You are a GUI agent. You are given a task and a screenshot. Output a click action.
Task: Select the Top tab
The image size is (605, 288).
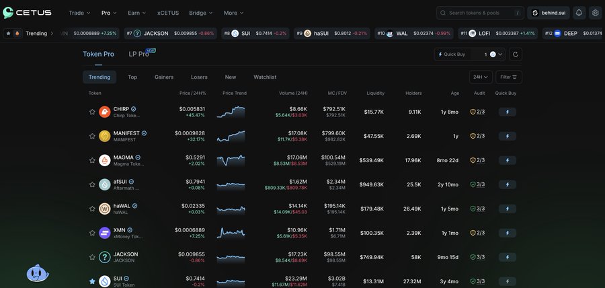(x=132, y=77)
